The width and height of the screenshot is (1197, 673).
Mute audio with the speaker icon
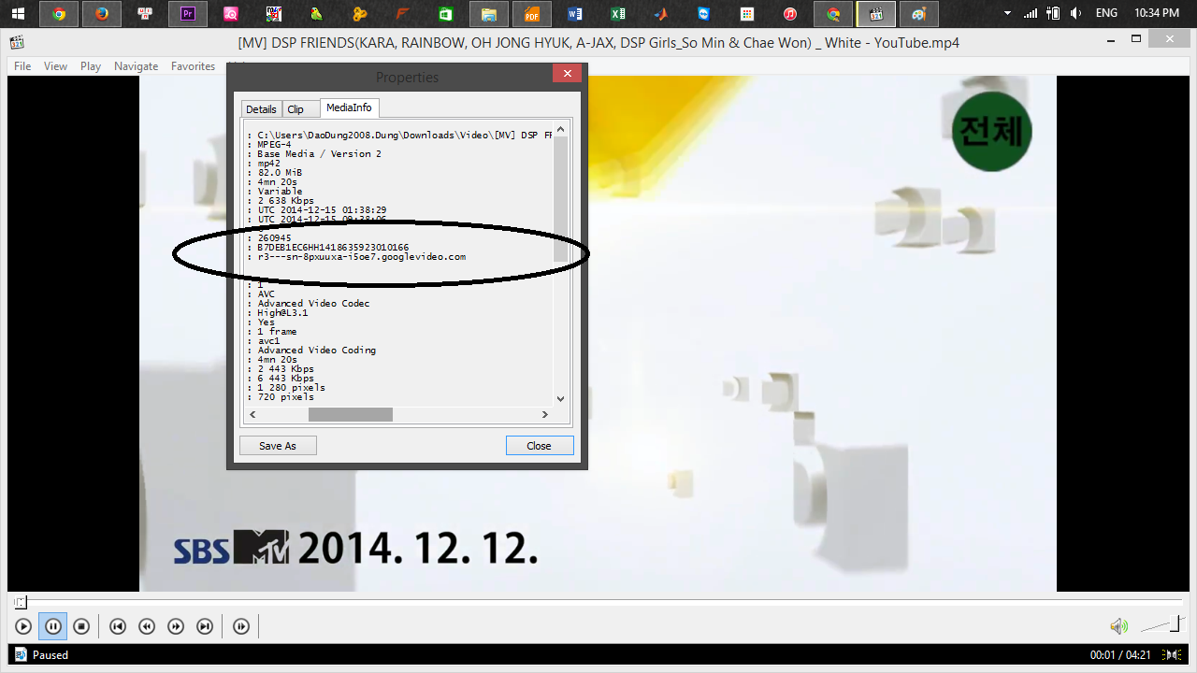(x=1118, y=626)
